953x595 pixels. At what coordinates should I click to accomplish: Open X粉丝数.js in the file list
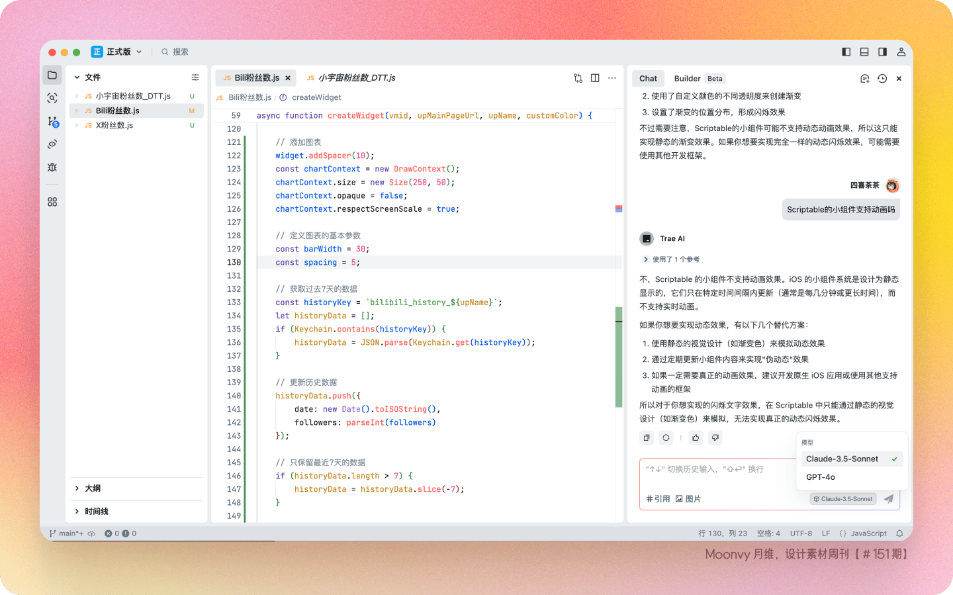coord(137,125)
